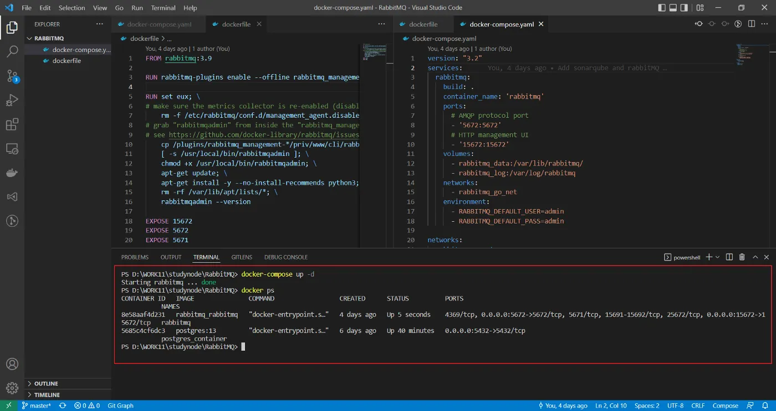Expand the OUTLINE section

68,383
